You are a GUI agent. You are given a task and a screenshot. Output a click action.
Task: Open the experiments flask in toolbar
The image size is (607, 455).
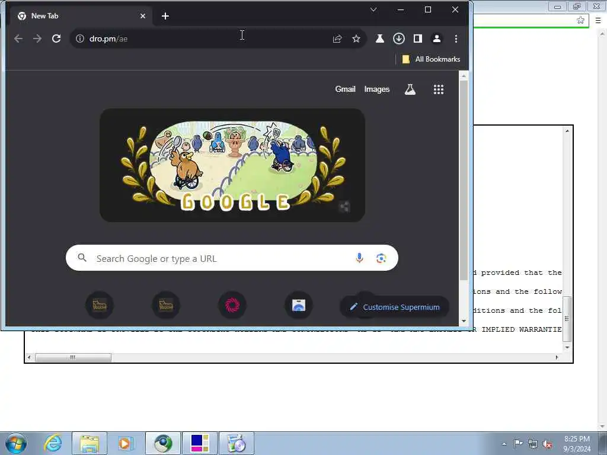380,39
